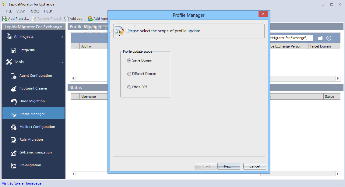Collapse the Tools section arrow
The height and width of the screenshot is (187, 345).
62,62
